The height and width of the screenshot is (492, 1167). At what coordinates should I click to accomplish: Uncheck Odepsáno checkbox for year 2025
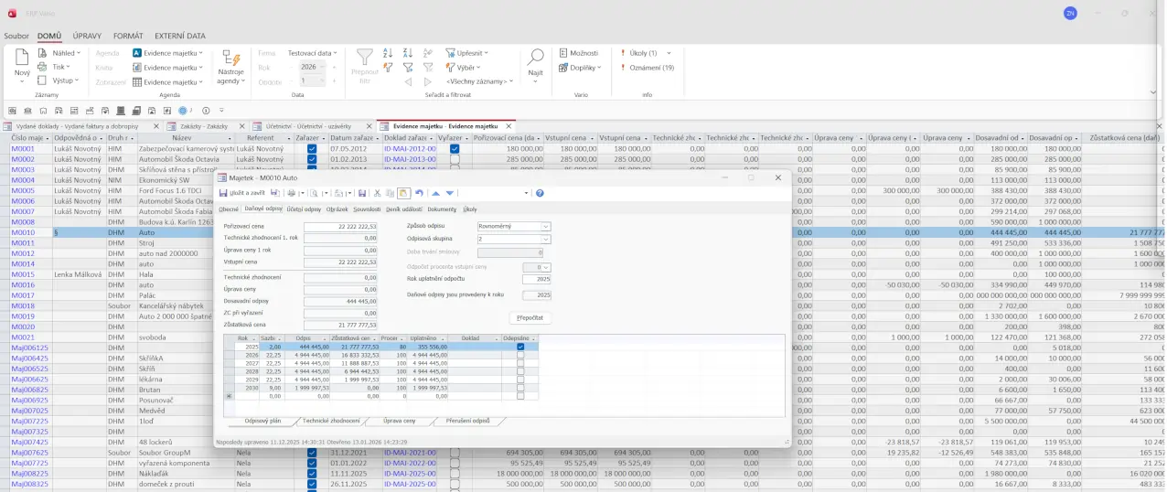click(x=520, y=347)
